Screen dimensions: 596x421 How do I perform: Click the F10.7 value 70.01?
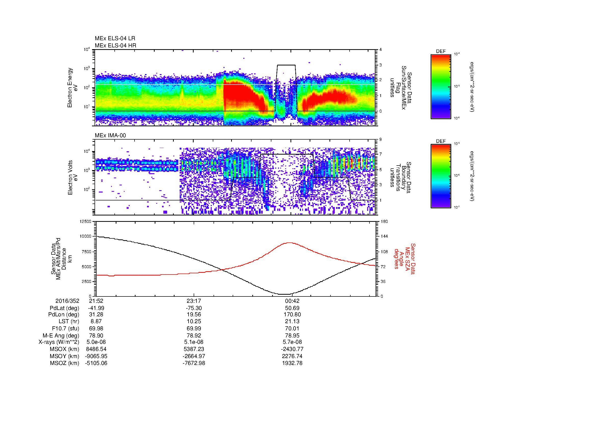[292, 328]
